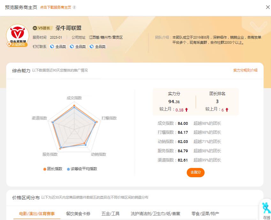Switch to the 五金/工具 tab
Image resolution: width=271 pixels, height=220 pixels.
(110, 214)
